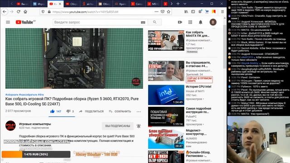Viewport: 290px width, 163px height.
Task: Open the Firefox application hamburger menu
Action: [x=222, y=12]
